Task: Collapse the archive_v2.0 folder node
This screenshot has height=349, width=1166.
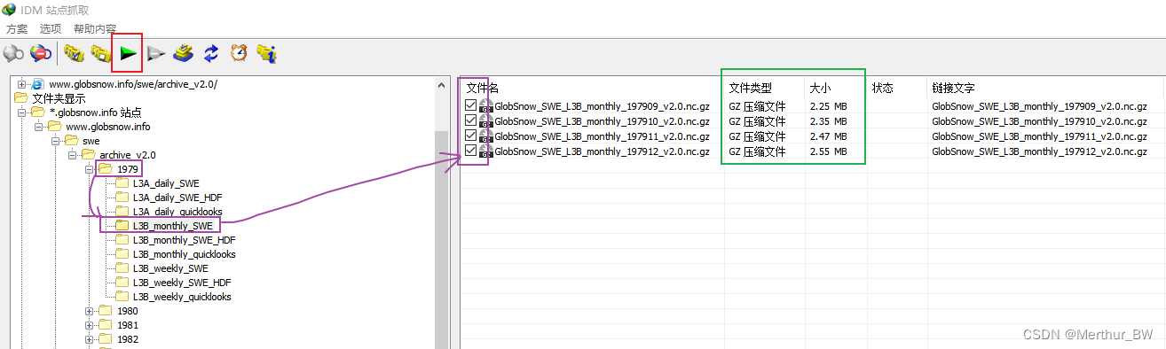Action: click(x=72, y=155)
